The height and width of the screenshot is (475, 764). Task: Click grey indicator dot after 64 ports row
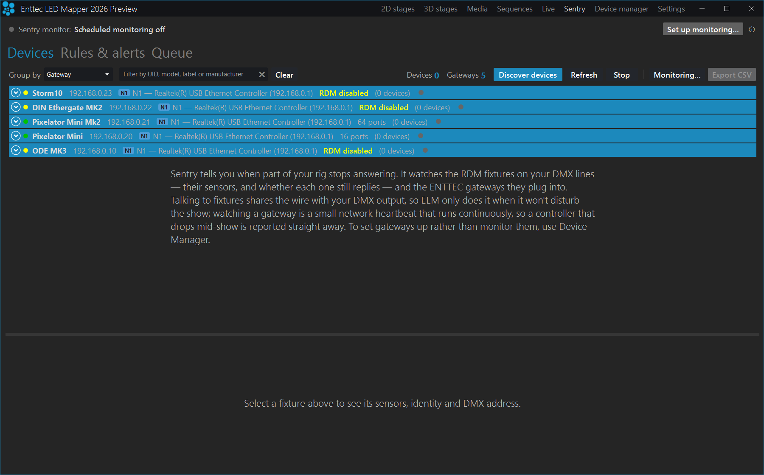438,121
